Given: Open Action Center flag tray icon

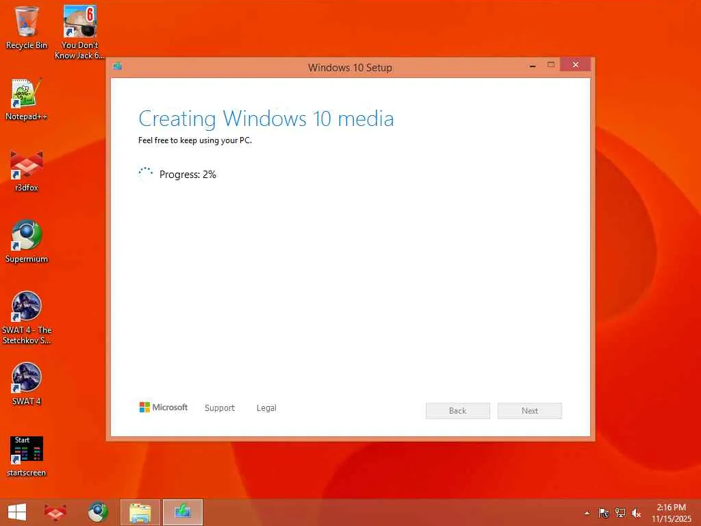Looking at the screenshot, I should [x=603, y=513].
